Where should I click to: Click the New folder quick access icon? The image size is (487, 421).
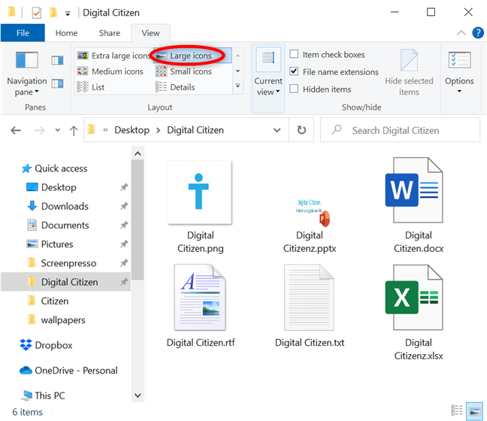[53, 13]
